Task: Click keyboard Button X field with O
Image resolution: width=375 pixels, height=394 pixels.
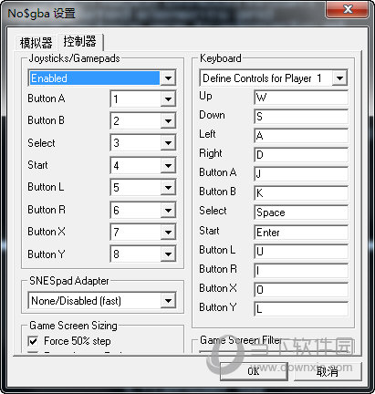Action: click(x=301, y=290)
